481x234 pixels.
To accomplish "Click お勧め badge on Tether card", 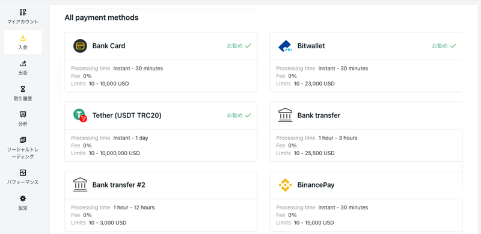I will 239,115.
